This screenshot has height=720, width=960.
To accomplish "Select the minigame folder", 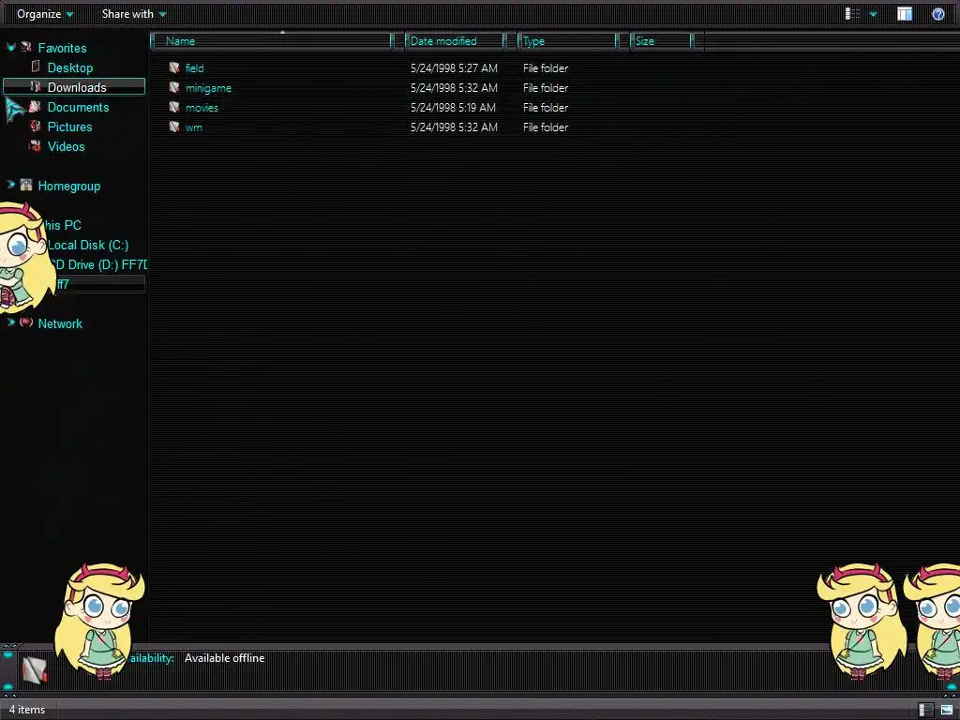I will (x=208, y=88).
